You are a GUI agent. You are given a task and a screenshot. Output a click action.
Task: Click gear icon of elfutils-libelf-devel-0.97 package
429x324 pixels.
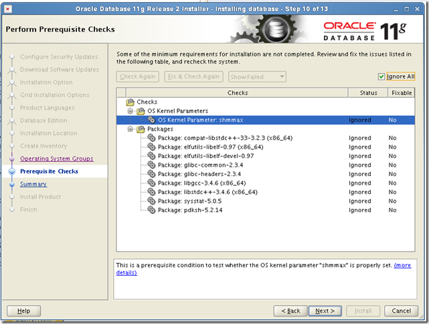pos(151,156)
